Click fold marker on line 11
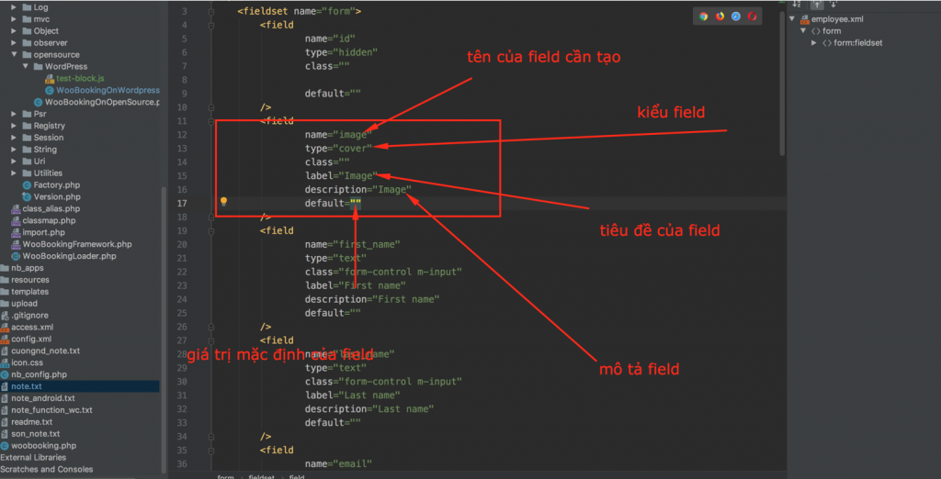Viewport: 941px width, 479px height. click(x=211, y=120)
